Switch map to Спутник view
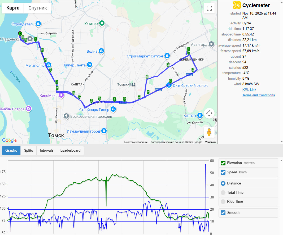The image size is (283, 235). tap(38, 8)
